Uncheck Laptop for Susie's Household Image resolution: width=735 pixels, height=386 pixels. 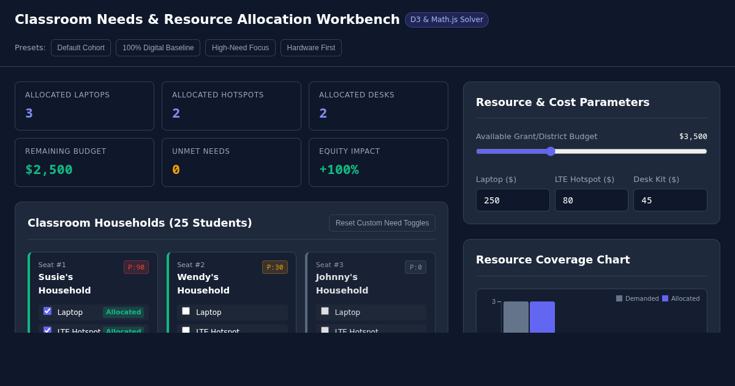pyautogui.click(x=47, y=311)
